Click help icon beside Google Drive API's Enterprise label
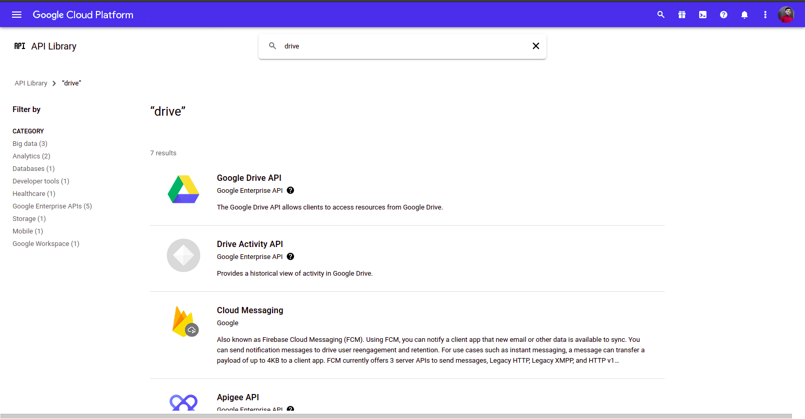Viewport: 805px width, 419px height. click(290, 190)
